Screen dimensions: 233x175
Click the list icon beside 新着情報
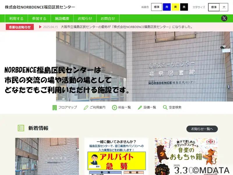coord(21,128)
